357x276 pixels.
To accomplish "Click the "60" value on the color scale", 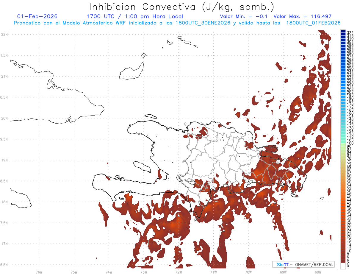I will [x=349, y=176].
